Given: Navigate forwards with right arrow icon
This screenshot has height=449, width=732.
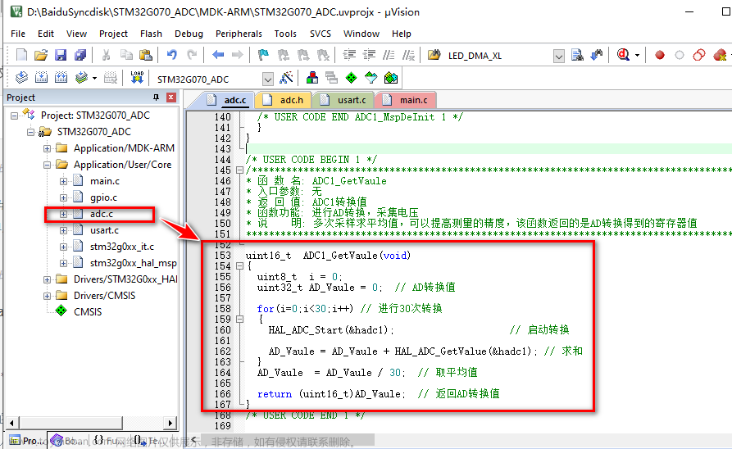Looking at the screenshot, I should pyautogui.click(x=237, y=55).
